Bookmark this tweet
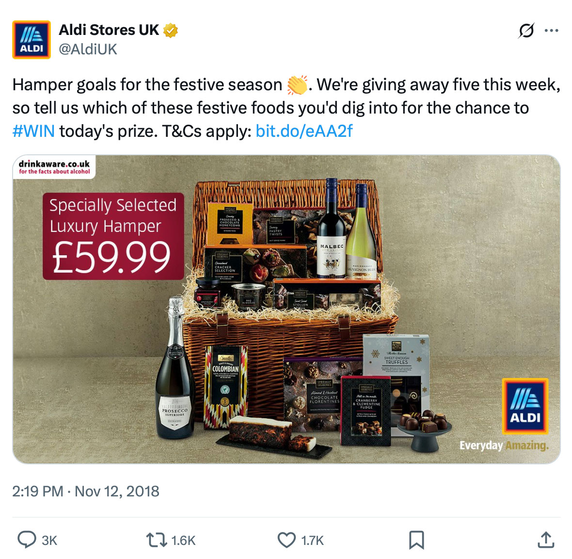Viewport: 572px width, 559px height. click(417, 539)
